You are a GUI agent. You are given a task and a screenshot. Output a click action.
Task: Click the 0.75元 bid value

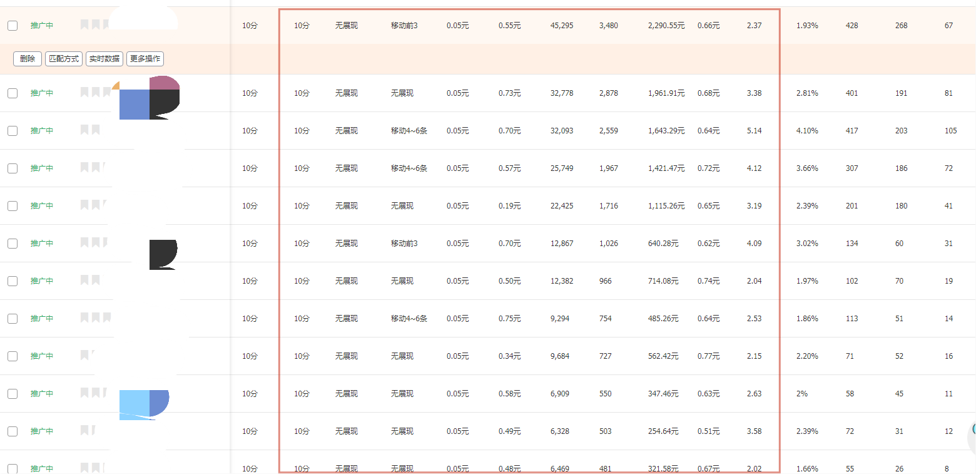click(510, 319)
